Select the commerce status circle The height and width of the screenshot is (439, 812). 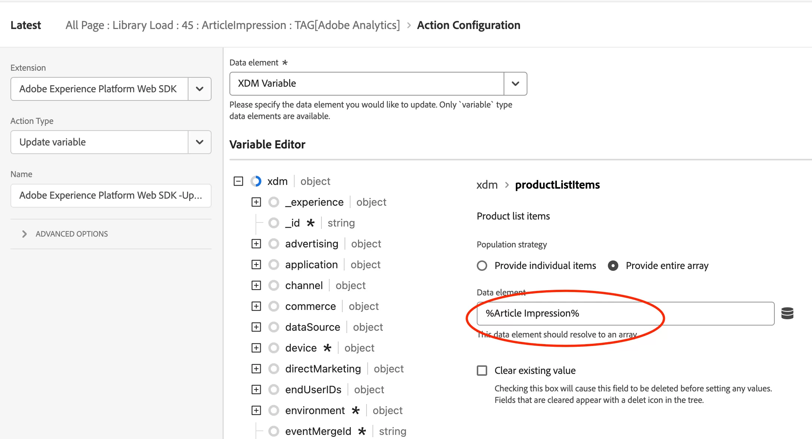274,306
